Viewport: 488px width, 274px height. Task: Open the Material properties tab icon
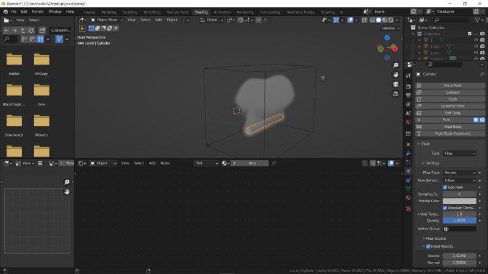(408, 198)
